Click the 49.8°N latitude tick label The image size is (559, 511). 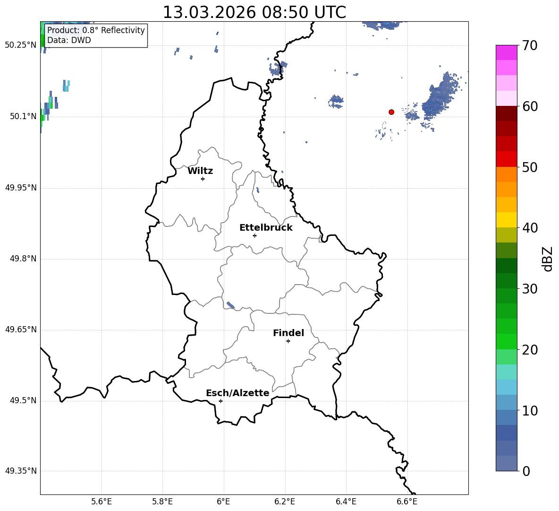(23, 259)
